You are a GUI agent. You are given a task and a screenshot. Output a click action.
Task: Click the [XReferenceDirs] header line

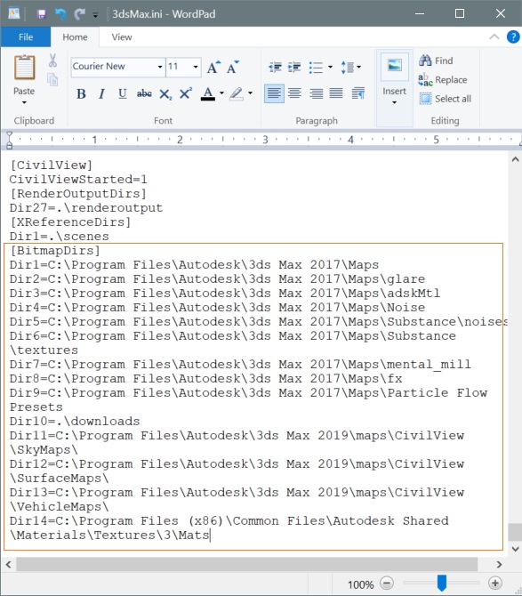click(x=70, y=222)
